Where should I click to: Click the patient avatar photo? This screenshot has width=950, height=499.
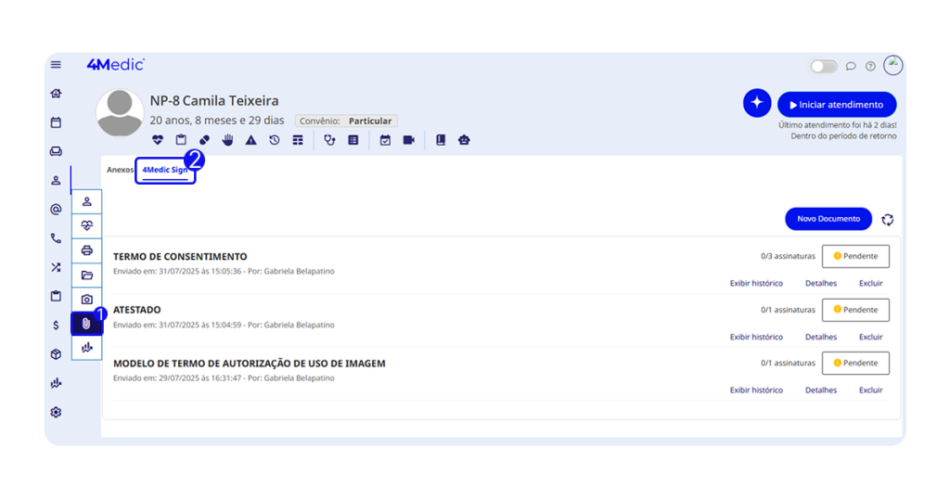tap(120, 112)
